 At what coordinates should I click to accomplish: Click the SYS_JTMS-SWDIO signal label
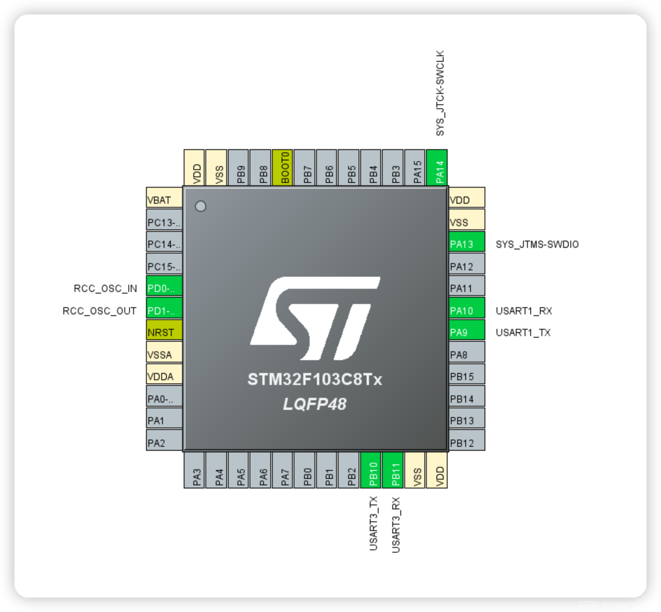(x=537, y=244)
